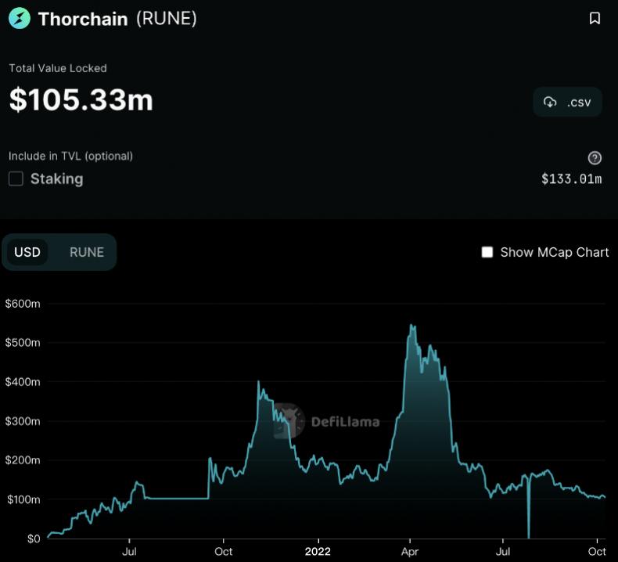This screenshot has width=618, height=562.
Task: Toggle the Show MCap Chart checkbox
Action: pyautogui.click(x=487, y=252)
